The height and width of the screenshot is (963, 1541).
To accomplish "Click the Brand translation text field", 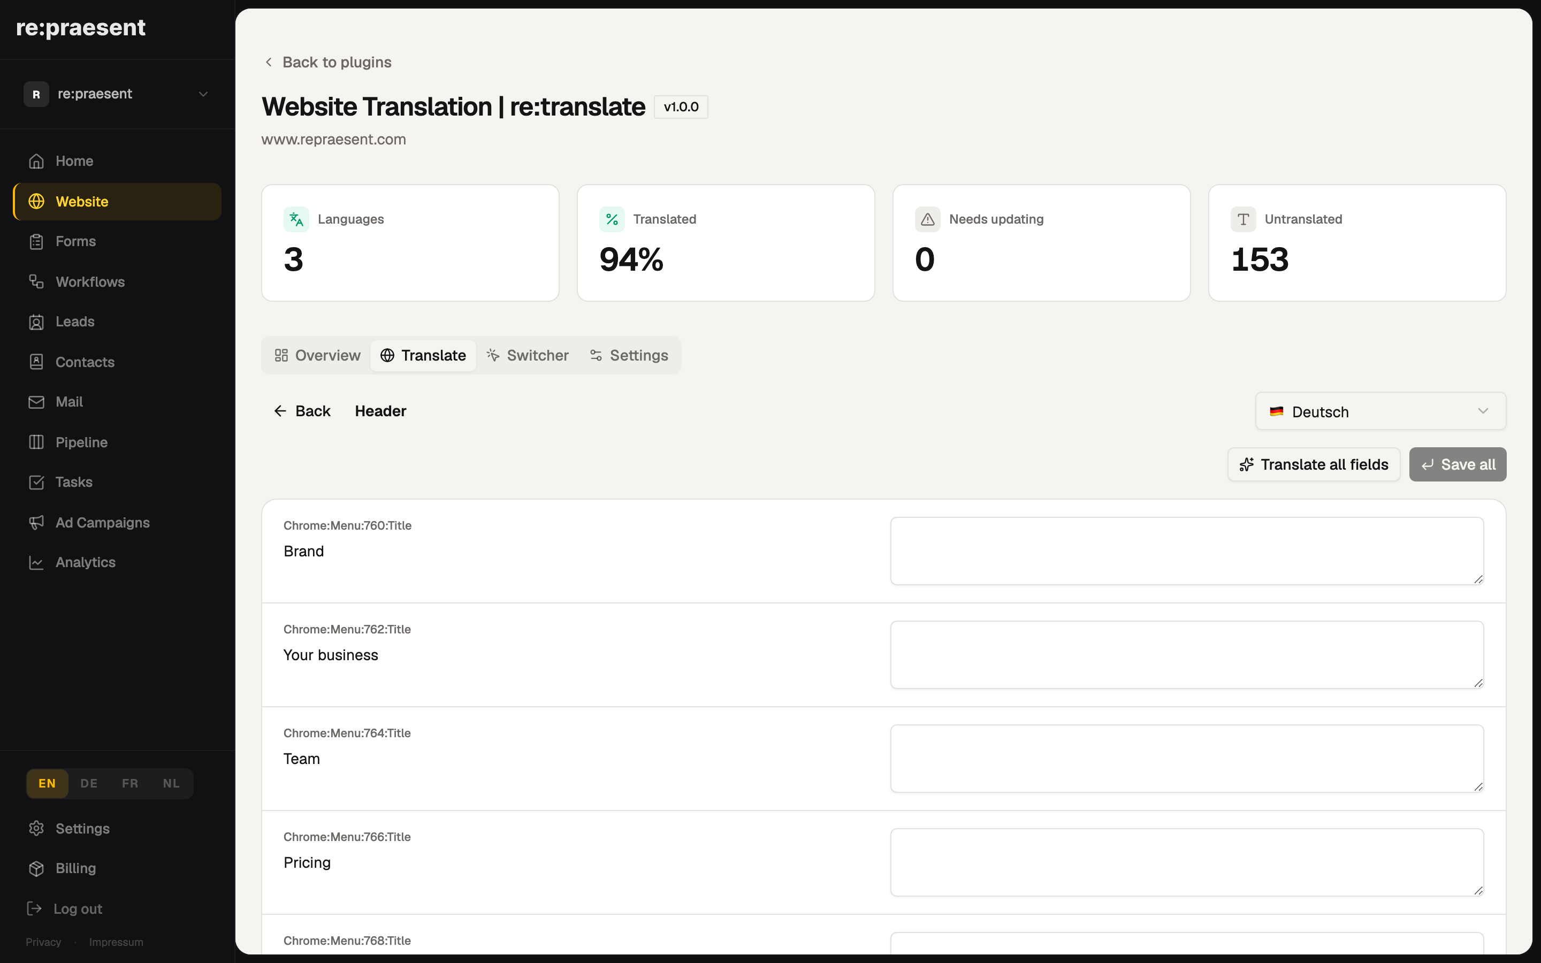I will (x=1187, y=551).
